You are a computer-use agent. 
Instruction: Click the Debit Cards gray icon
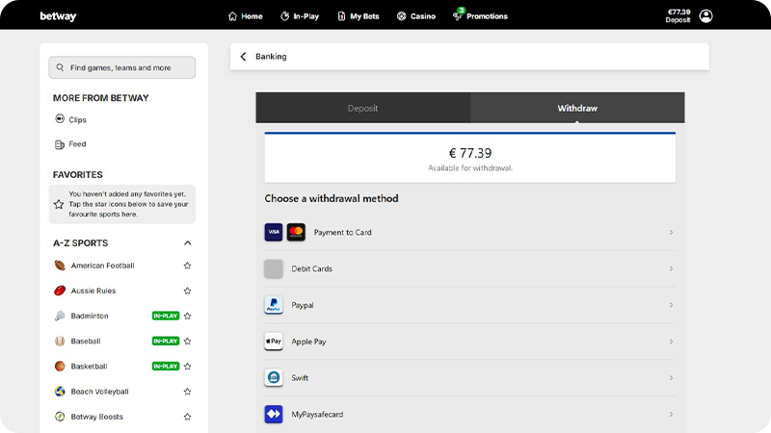tap(274, 268)
